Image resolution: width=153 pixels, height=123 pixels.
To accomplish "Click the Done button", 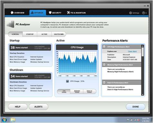I will (136, 107).
